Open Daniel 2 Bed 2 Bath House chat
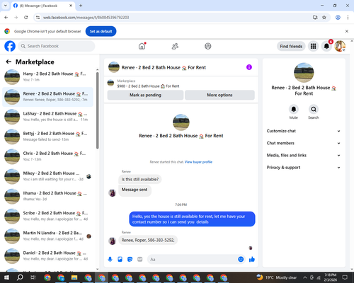 click(x=47, y=255)
